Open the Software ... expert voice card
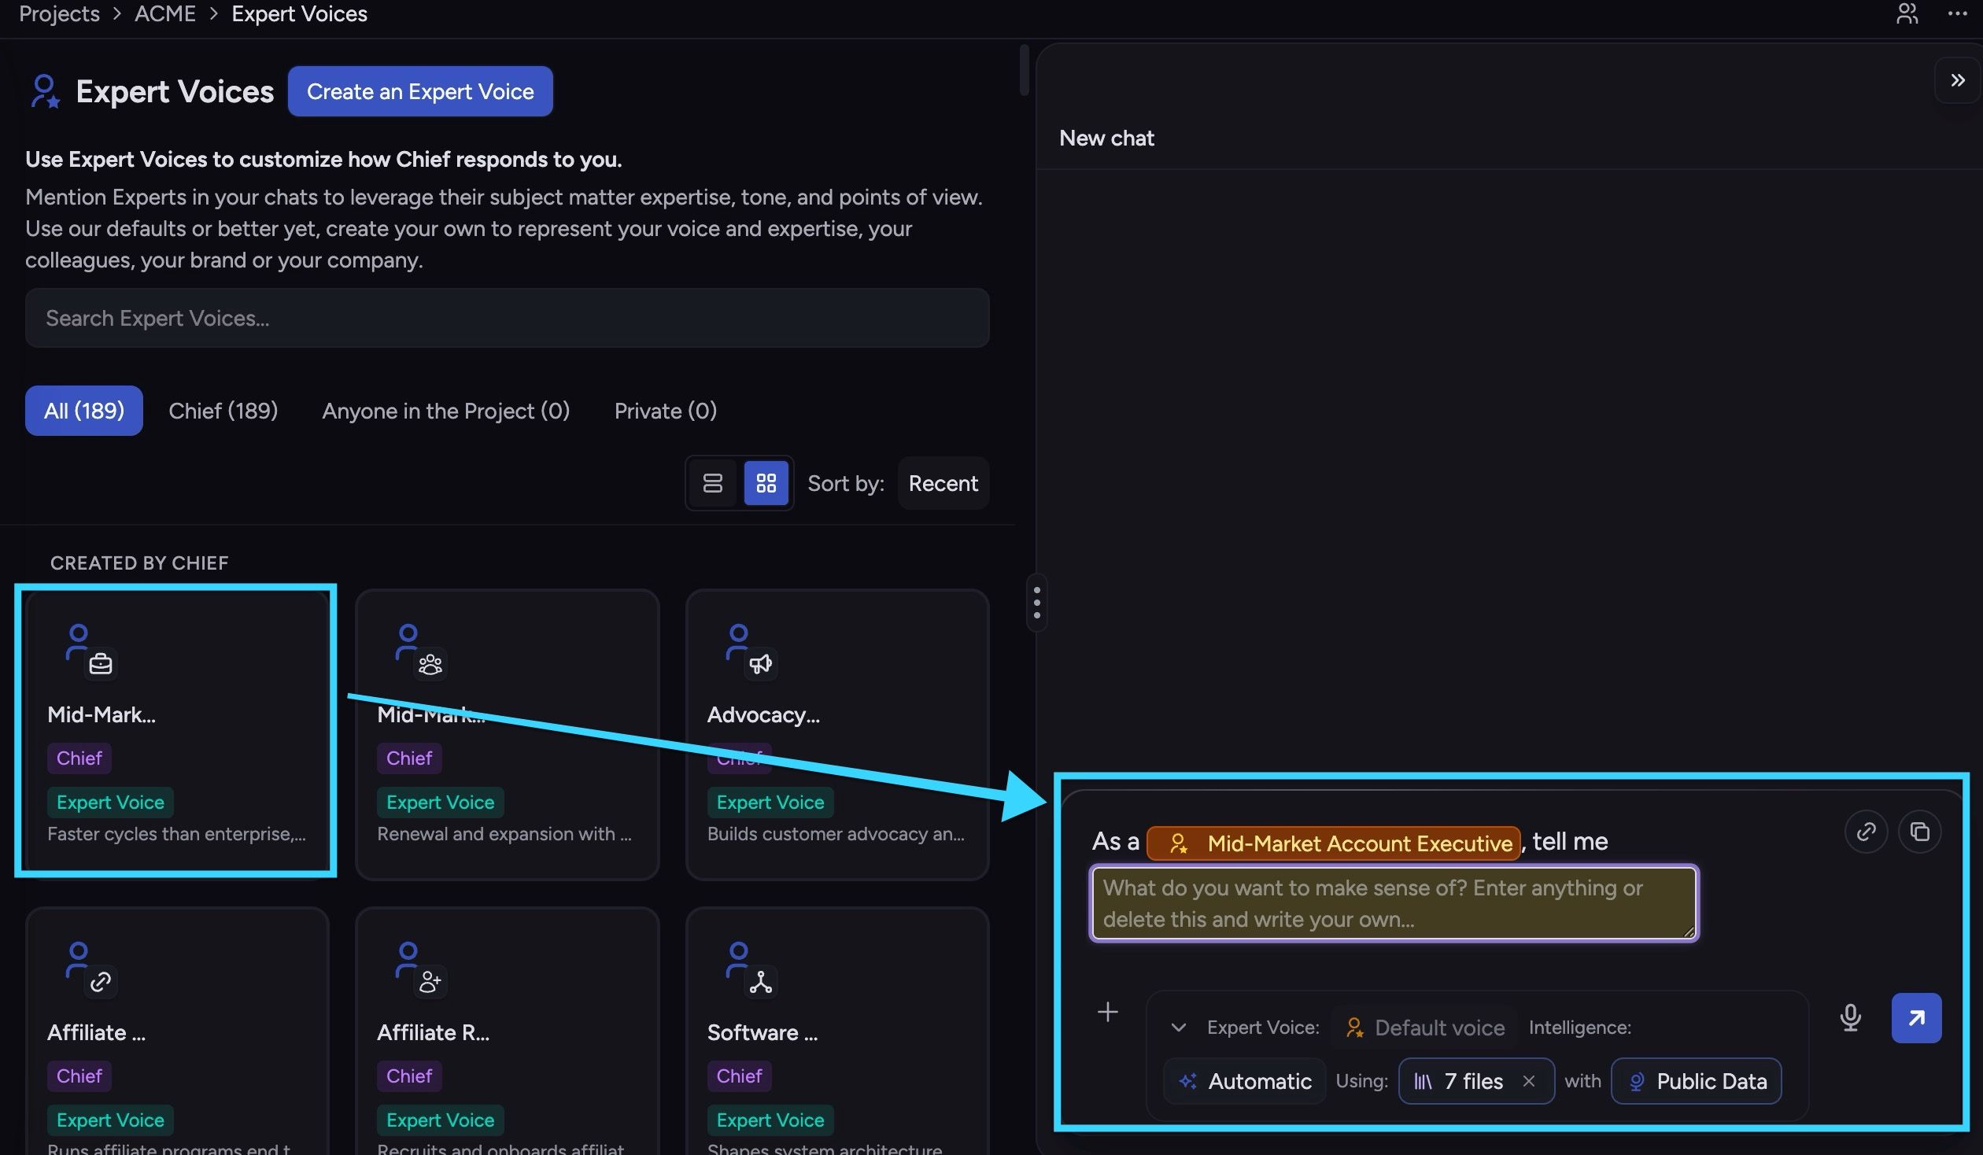 click(x=837, y=1032)
